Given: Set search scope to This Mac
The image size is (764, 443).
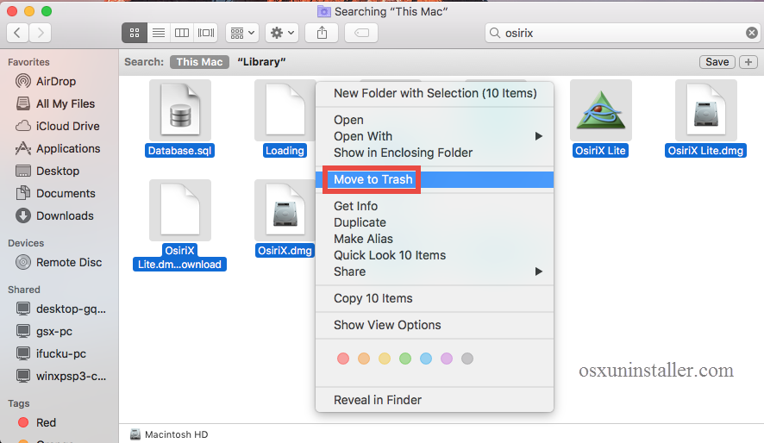Looking at the screenshot, I should pyautogui.click(x=199, y=62).
